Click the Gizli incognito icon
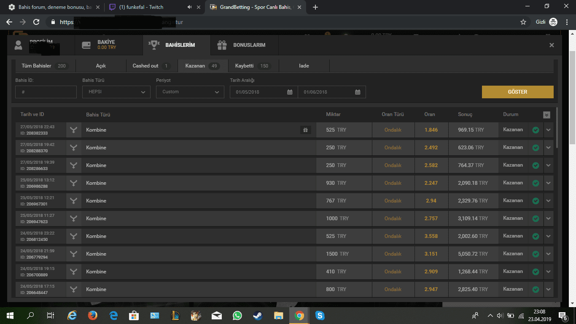The image size is (576, 324). tap(553, 22)
